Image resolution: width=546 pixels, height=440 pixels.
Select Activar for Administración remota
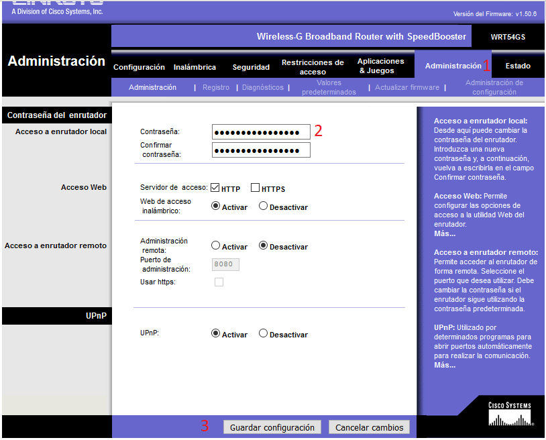pos(215,245)
